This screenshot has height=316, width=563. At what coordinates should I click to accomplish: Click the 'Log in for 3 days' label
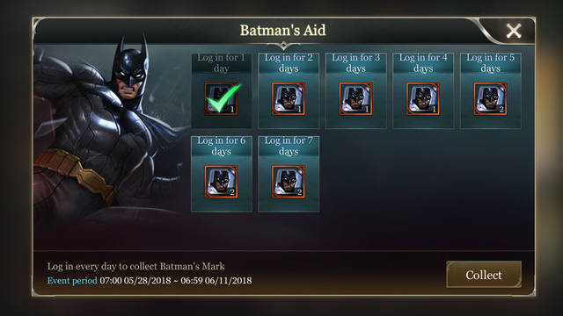tap(355, 63)
